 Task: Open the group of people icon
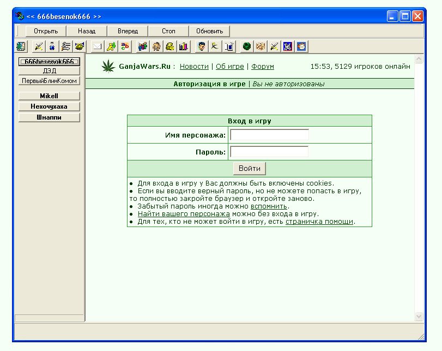coord(143,46)
